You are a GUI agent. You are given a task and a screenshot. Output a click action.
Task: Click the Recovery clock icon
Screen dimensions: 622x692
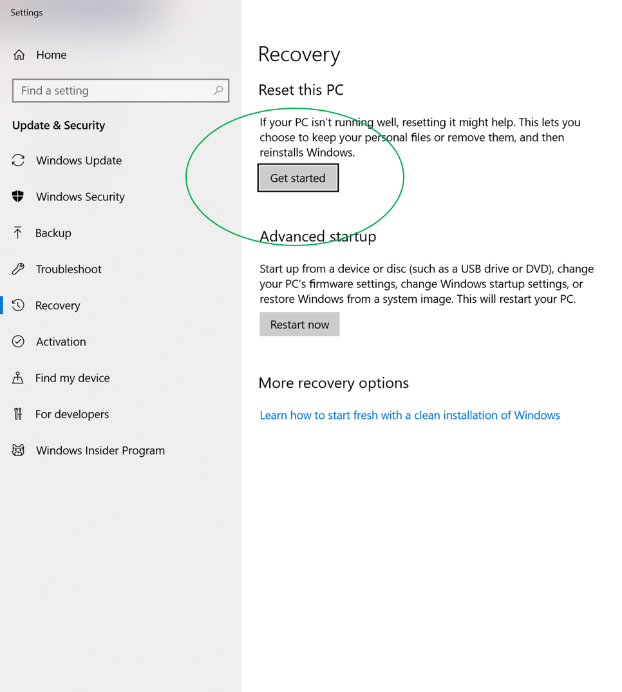[19, 305]
